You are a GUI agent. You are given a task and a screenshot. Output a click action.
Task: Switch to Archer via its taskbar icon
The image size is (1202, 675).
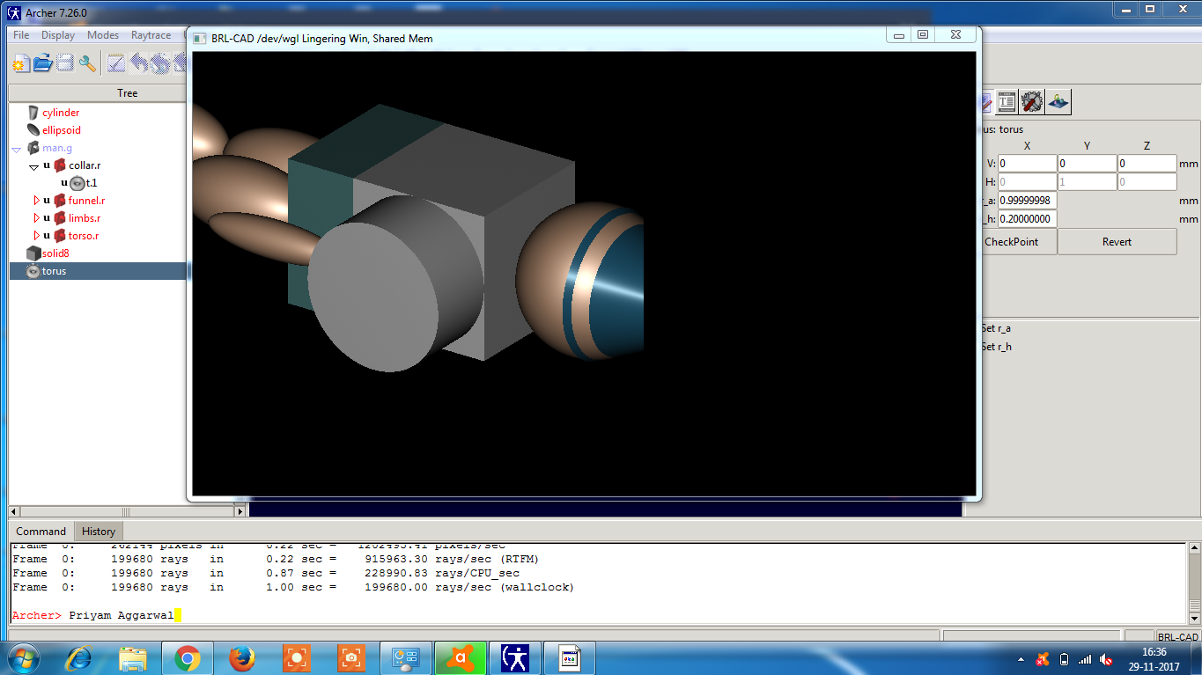[x=514, y=657]
